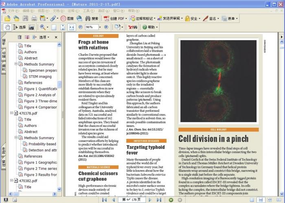This screenshot has height=203, width=285.
Task: Click the Print icon in toolbar
Action: (x=34, y=18)
